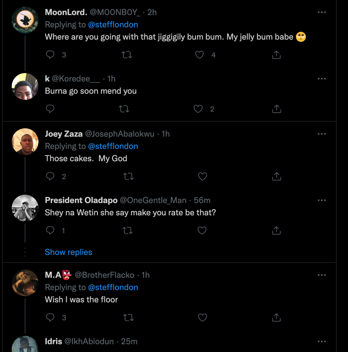Screen dimensions: 348x352
Task: Retweet Koredee's reply
Action: coord(124,109)
